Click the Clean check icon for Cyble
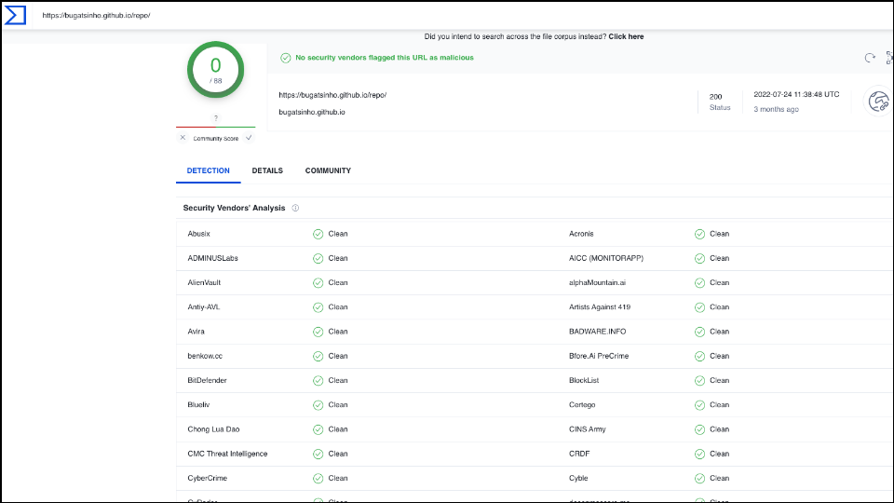This screenshot has width=894, height=503. tap(699, 479)
